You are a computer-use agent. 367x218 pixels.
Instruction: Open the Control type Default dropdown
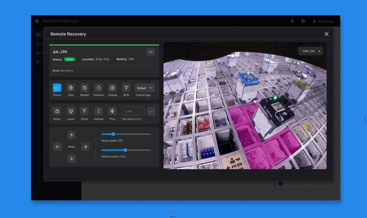pos(145,88)
